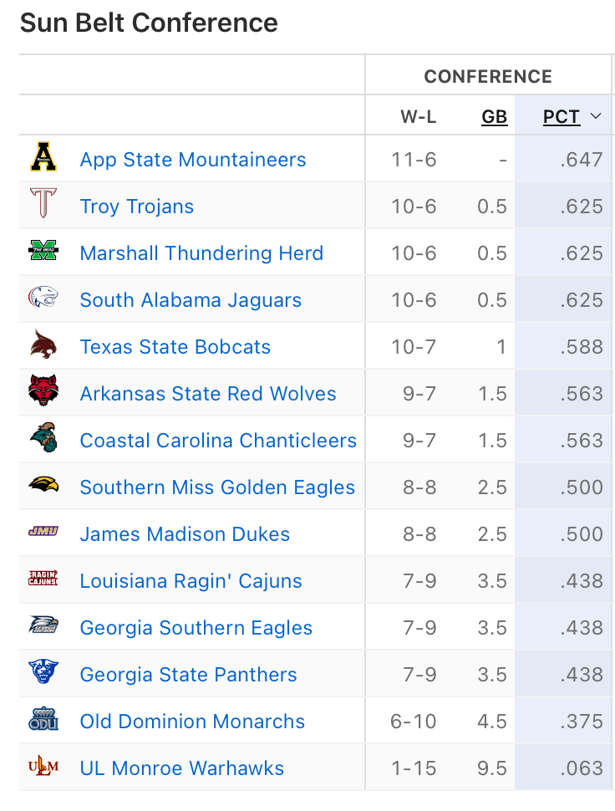Click the Marshall Thundering Herd logo

43,252
